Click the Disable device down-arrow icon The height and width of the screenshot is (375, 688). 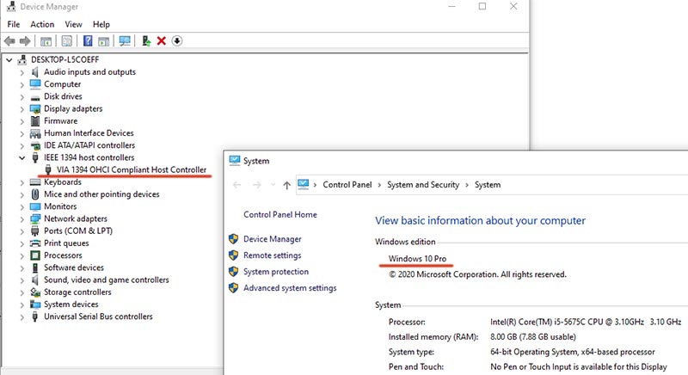(177, 41)
